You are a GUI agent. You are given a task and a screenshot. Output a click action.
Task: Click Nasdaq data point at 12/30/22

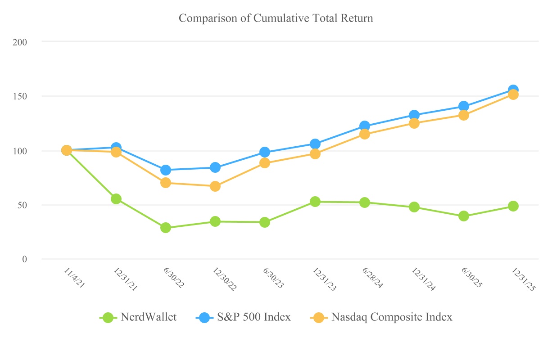point(215,186)
